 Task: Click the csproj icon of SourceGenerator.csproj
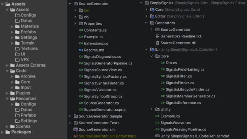81,109
